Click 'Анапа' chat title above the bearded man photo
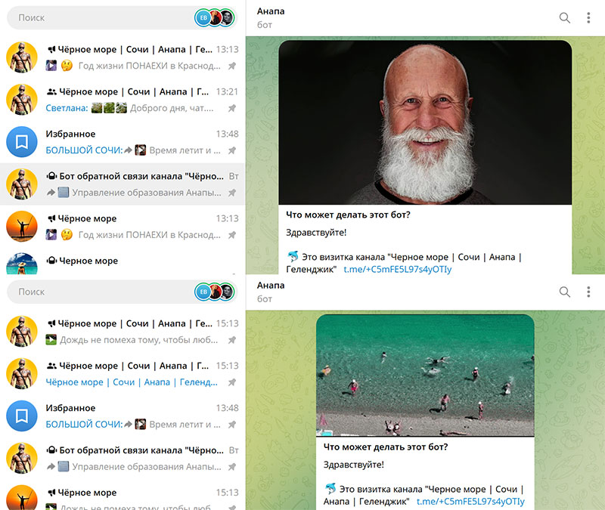Screen dimensions: 605x510 [x=271, y=11]
